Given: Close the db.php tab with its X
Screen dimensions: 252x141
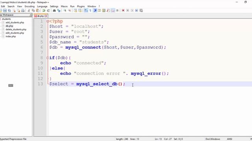Looking at the screenshot, I should tap(46, 16).
